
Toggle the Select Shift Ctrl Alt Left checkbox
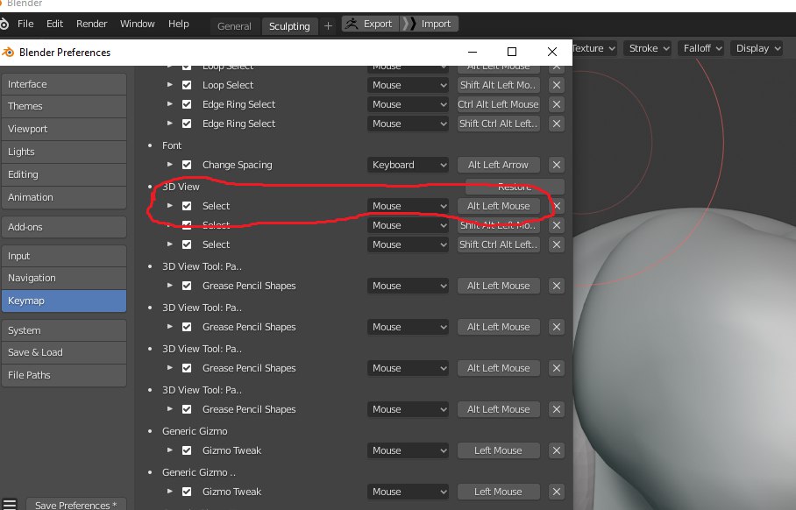[x=187, y=244]
